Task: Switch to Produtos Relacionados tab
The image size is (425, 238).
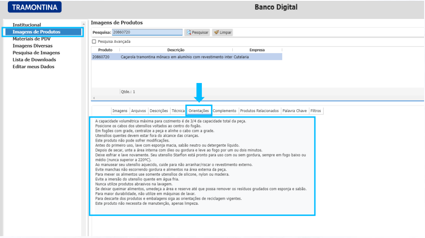Action: pyautogui.click(x=260, y=111)
